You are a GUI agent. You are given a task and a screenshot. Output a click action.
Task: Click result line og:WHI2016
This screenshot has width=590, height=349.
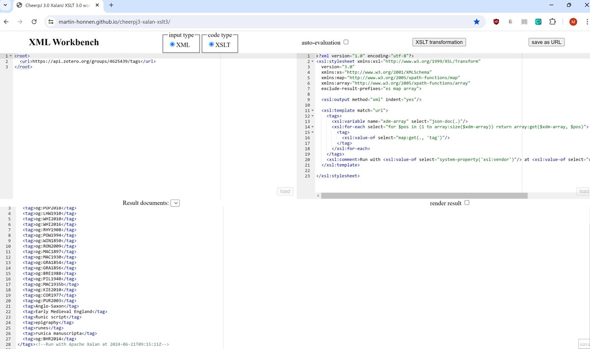point(50,224)
